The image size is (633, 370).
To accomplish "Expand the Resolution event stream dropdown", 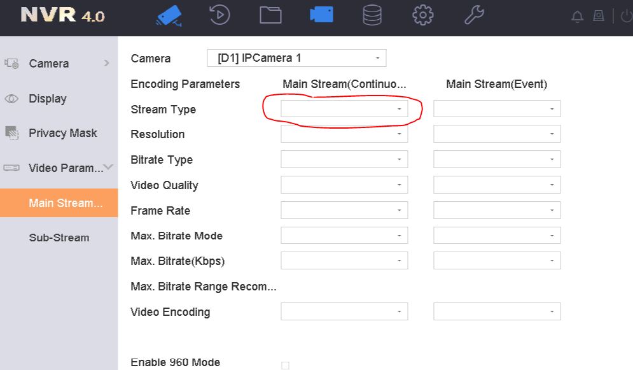I will point(496,134).
